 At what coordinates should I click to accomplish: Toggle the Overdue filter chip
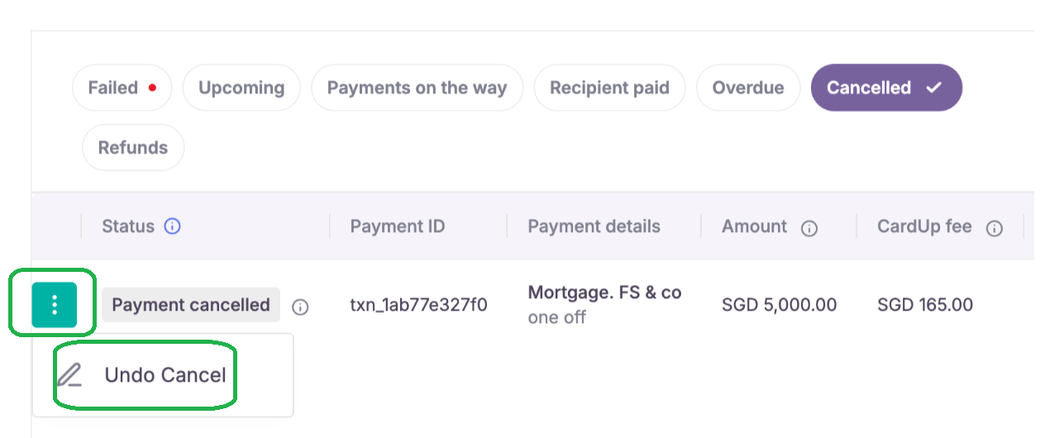(x=748, y=88)
